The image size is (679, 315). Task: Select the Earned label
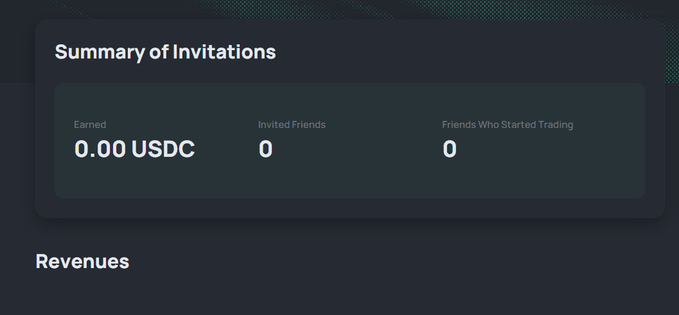[90, 125]
